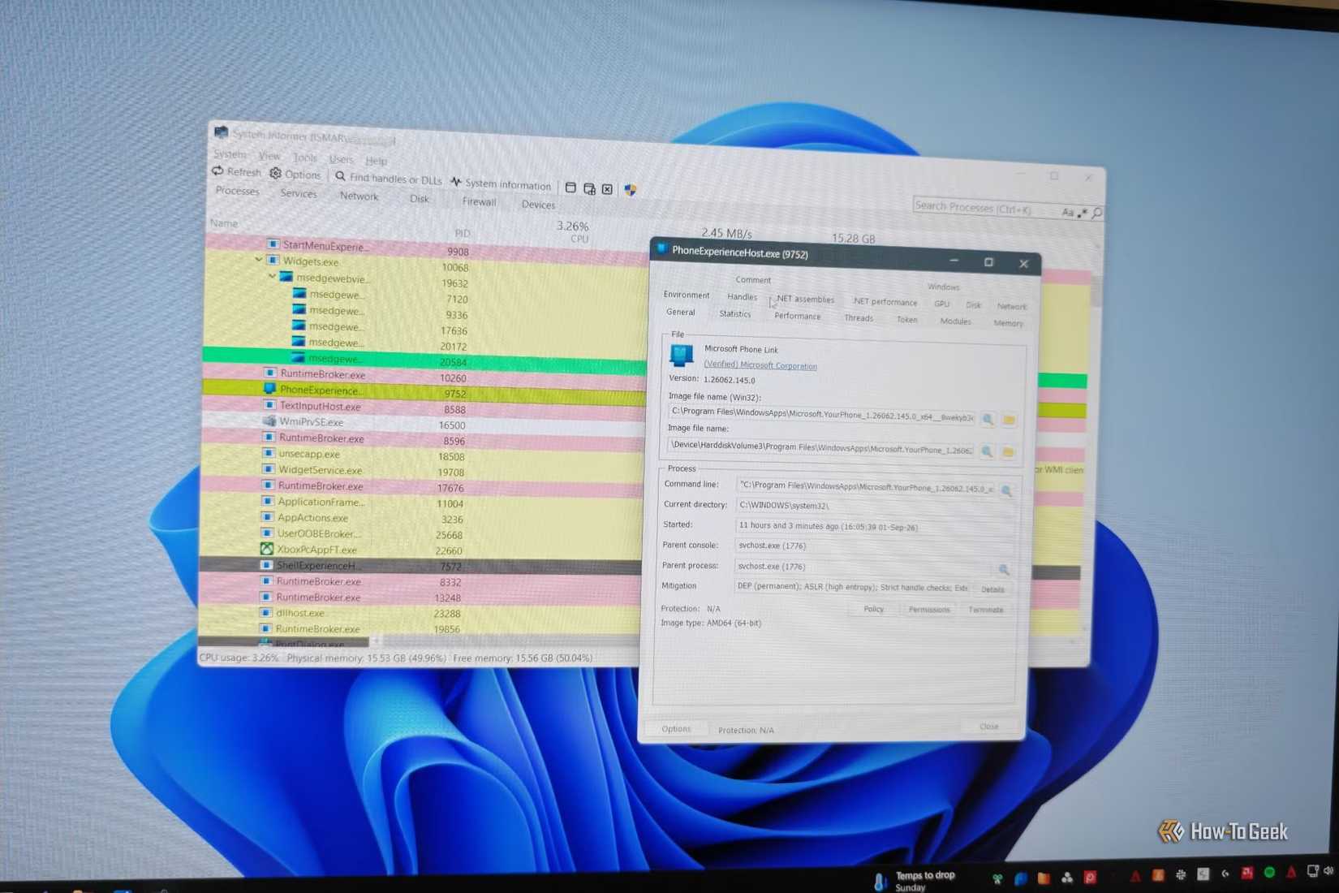
Task: Open the System menu
Action: (x=230, y=154)
